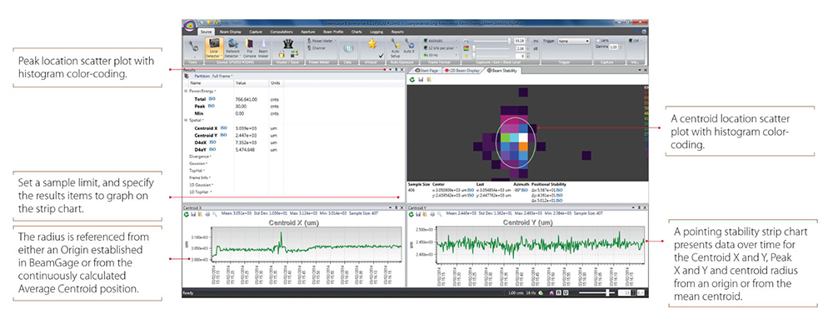Launch the Beam Maker tool
Image resolution: width=833 pixels, height=324 pixels.
(262, 48)
